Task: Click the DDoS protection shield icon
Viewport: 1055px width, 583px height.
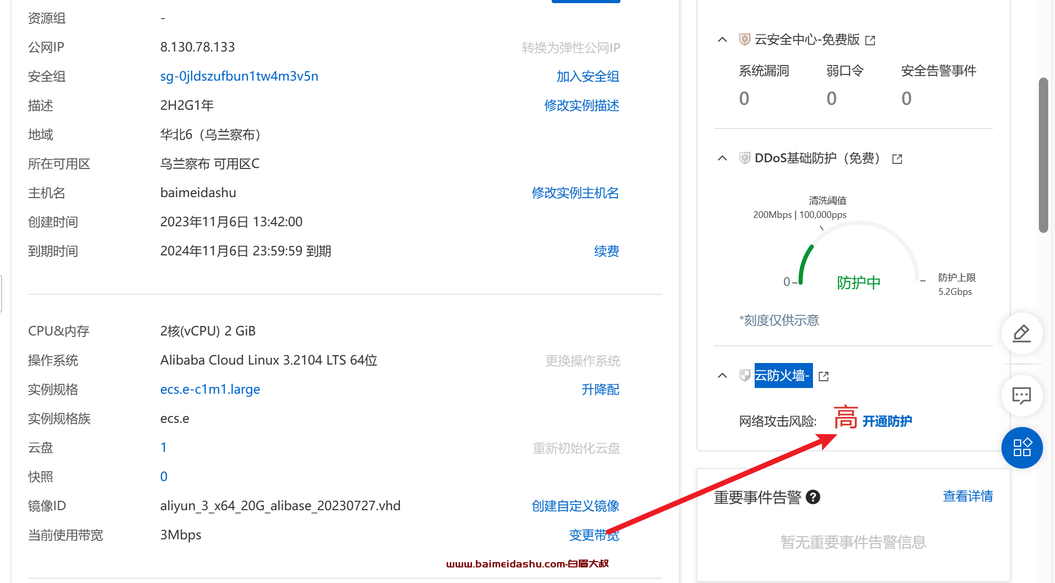Action: [x=744, y=158]
